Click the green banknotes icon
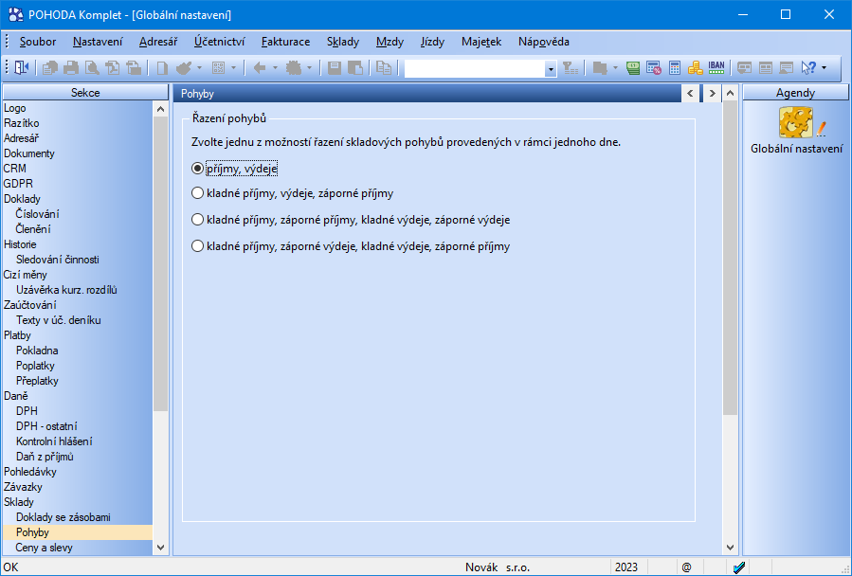The height and width of the screenshot is (576, 852). (x=632, y=68)
